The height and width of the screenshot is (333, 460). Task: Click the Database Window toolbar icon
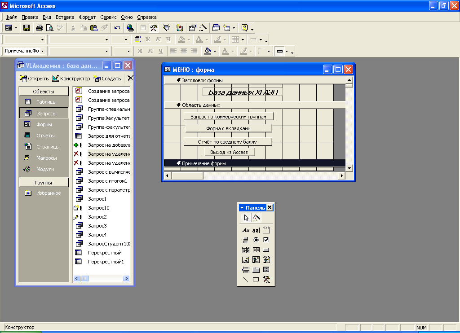click(216, 28)
